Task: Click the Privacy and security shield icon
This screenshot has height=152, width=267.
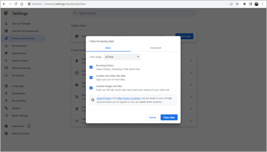Action: tap(6, 38)
